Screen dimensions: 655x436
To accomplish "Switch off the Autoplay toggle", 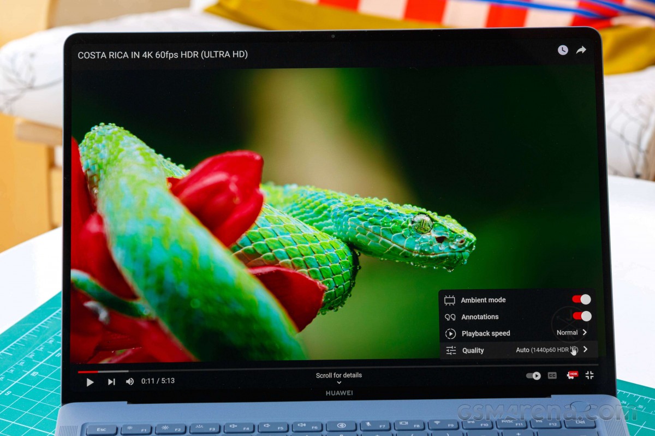I will [x=532, y=375].
